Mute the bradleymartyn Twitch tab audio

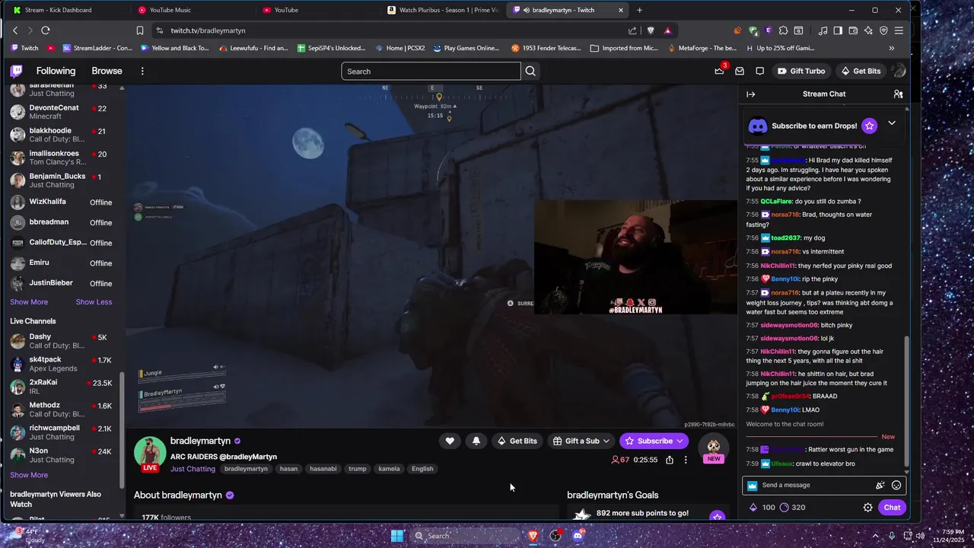[527, 10]
